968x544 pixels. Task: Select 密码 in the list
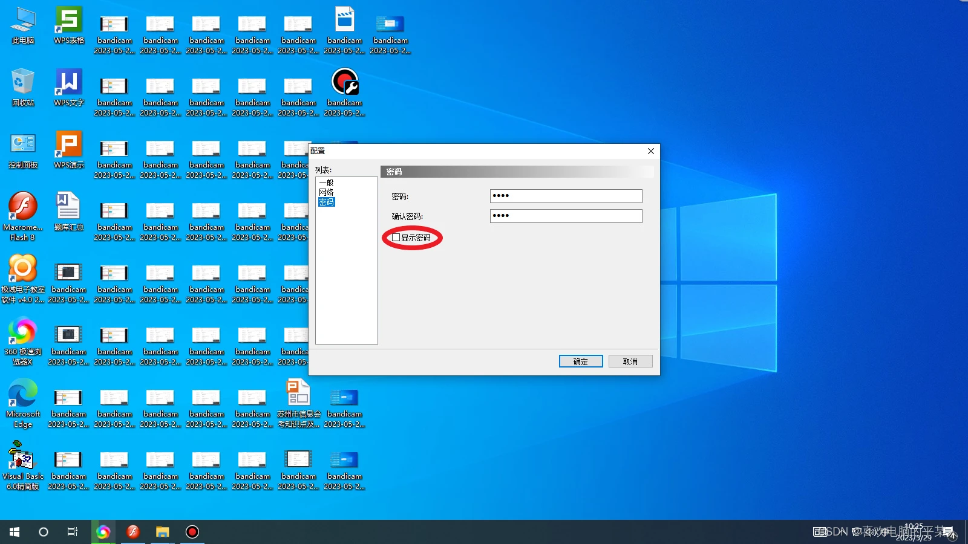[326, 202]
